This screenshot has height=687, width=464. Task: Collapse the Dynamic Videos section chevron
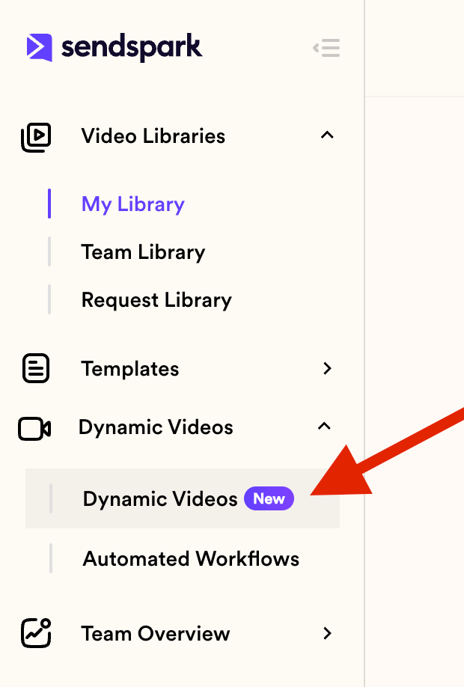click(324, 427)
